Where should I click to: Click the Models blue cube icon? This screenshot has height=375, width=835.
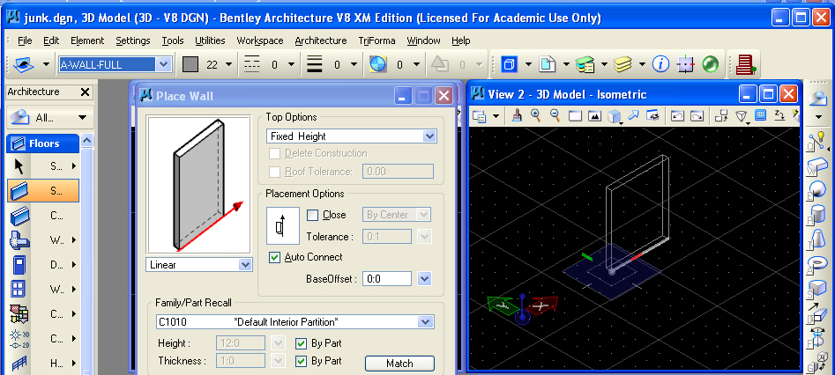[x=509, y=64]
